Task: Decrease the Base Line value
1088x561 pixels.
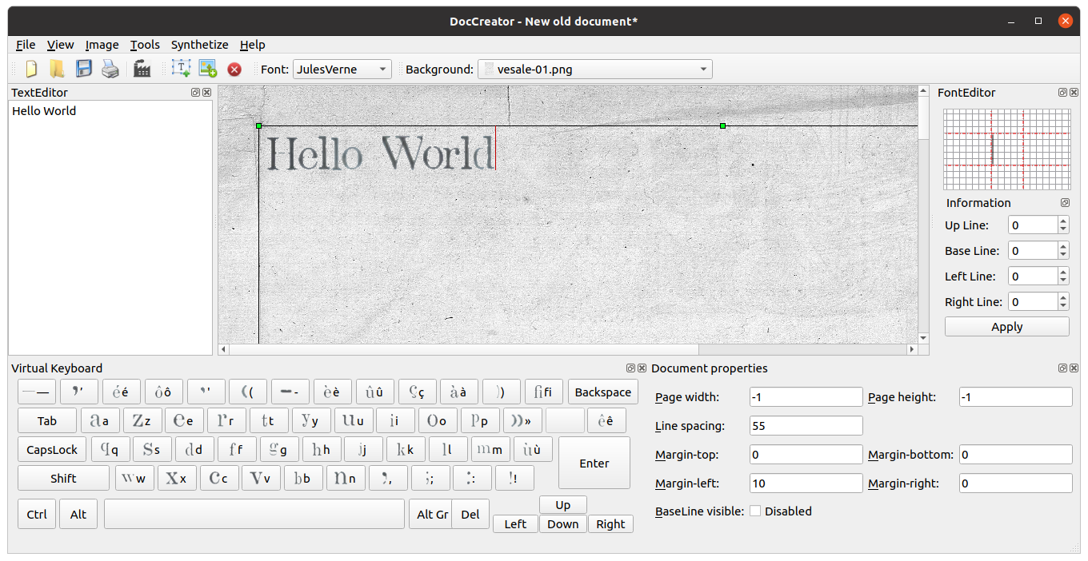Action: 1063,256
